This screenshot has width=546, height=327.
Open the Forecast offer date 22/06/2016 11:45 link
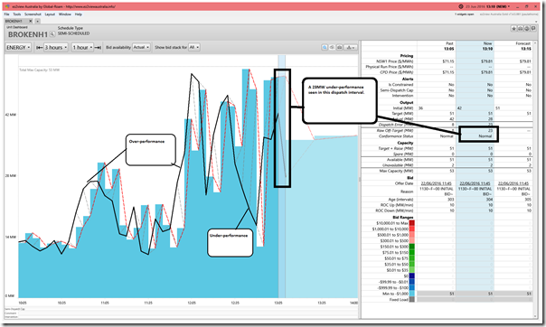click(513, 183)
